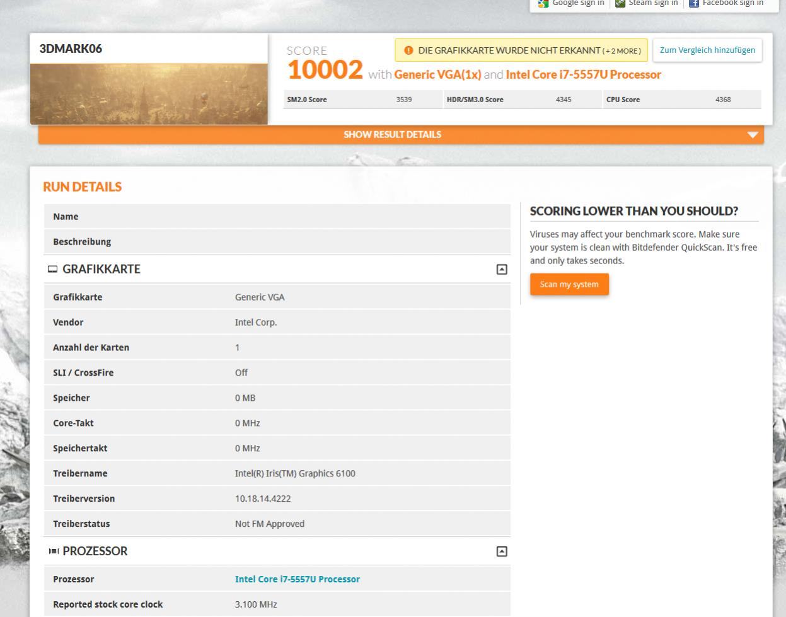This screenshot has height=617, width=786.
Task: Select the SLI / CrossFire Off value
Action: pos(241,372)
